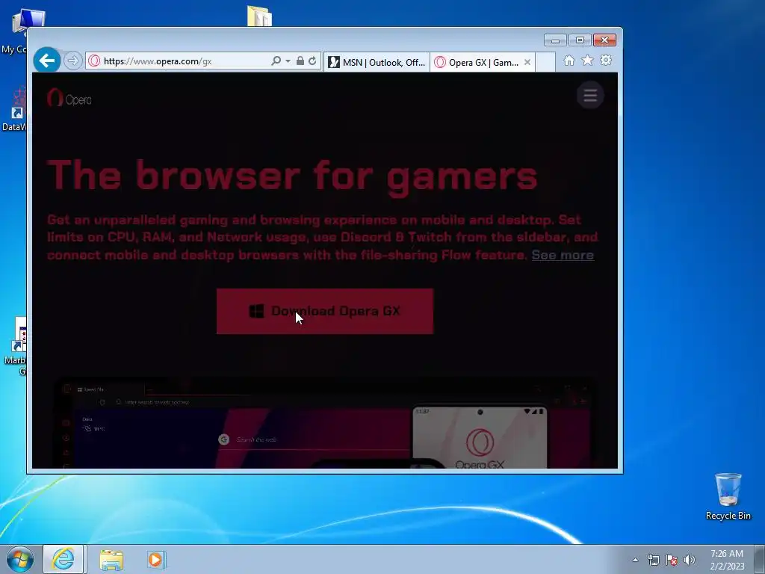Select the Recycle Bin desktop icon
The width and height of the screenshot is (765, 574).
pyautogui.click(x=728, y=496)
